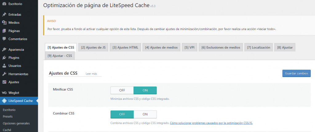Image resolution: width=315 pixels, height=132 pixels.
Task: Click the Entradas pushpin icon
Action: coord(4,14)
